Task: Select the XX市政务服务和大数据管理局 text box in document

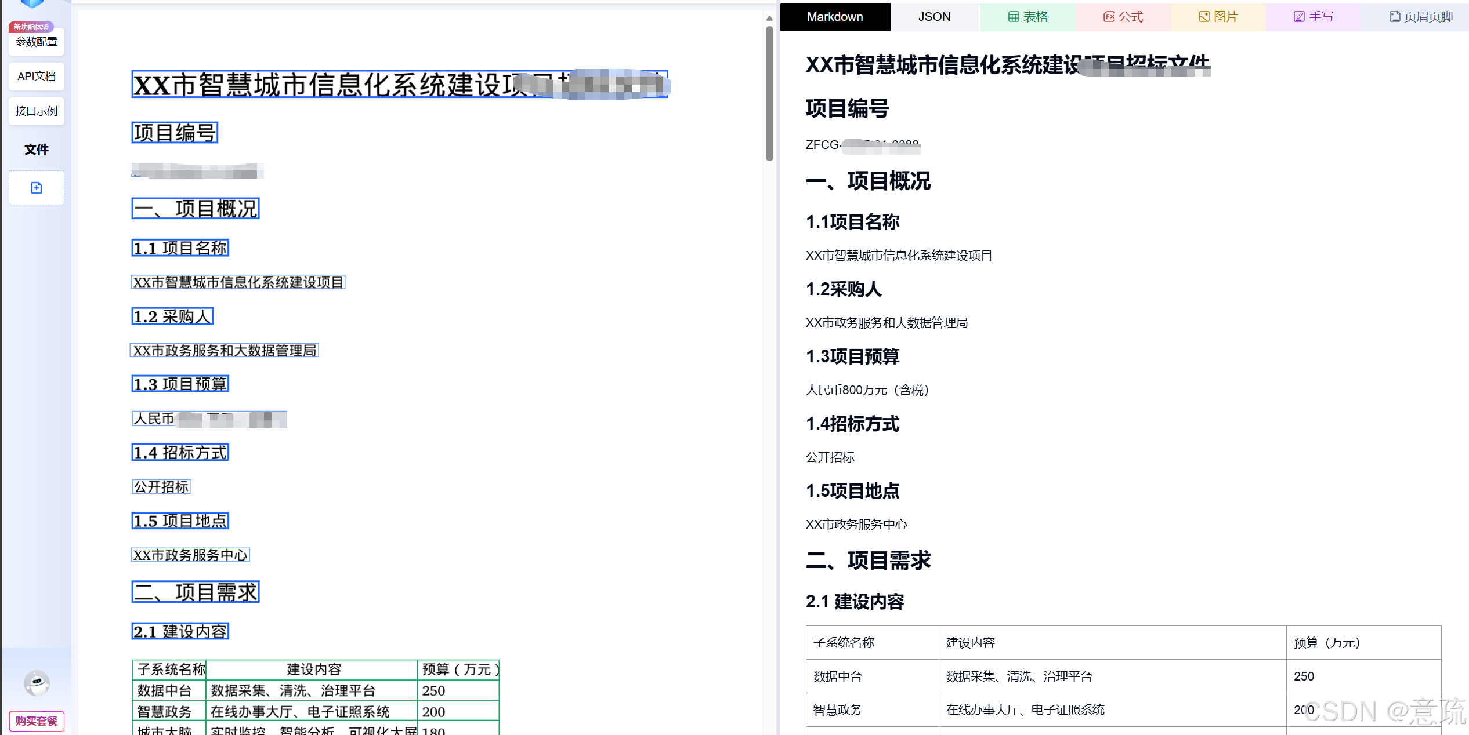Action: 225,351
